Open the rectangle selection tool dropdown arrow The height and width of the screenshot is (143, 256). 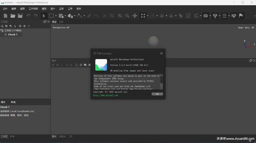coord(56,16)
